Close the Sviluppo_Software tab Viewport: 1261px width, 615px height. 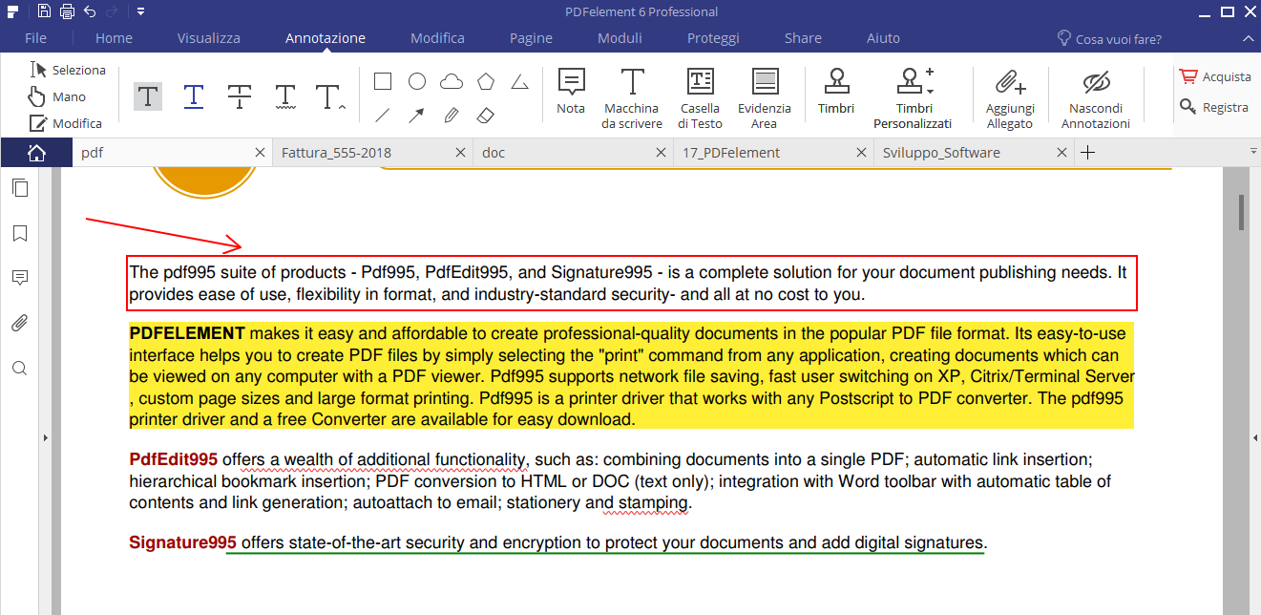tap(1061, 153)
